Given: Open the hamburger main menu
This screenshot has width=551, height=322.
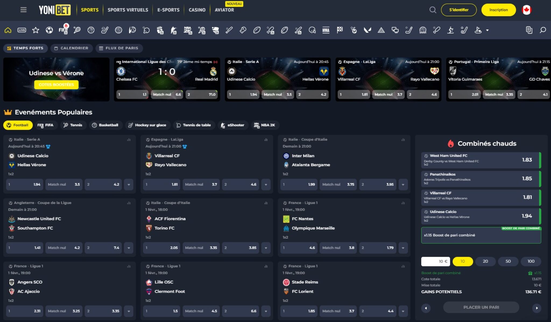Looking at the screenshot, I should point(23,10).
